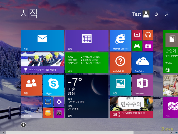The height and width of the screenshot is (134, 178).
Task: Open the Mail (메일) tile
Action: [x=42, y=40]
